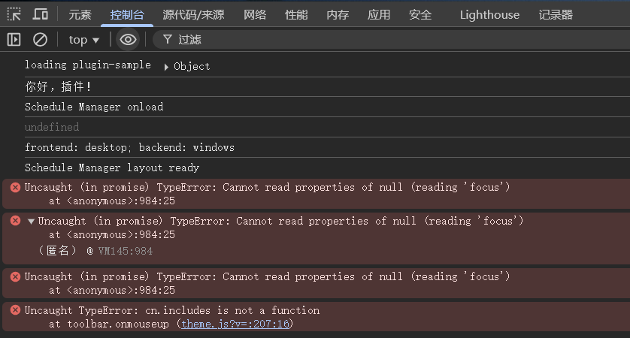The height and width of the screenshot is (338, 630).
Task: Click the error icon on the expanded error
Action: [x=15, y=221]
